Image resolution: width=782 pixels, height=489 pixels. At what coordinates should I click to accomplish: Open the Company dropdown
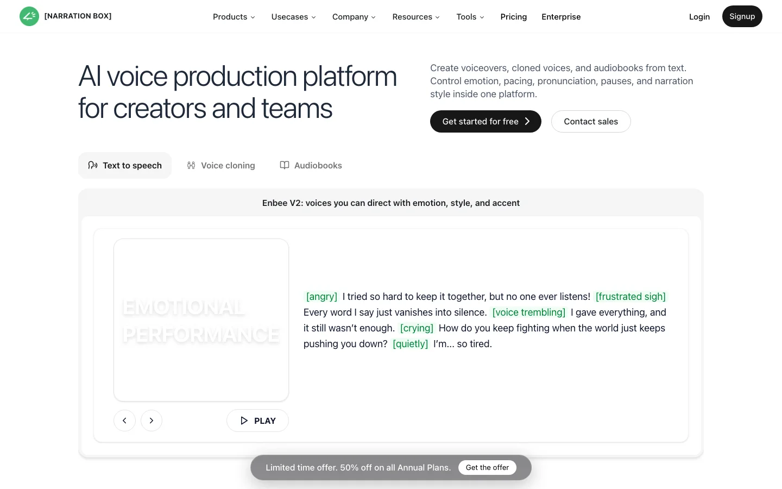(x=354, y=17)
